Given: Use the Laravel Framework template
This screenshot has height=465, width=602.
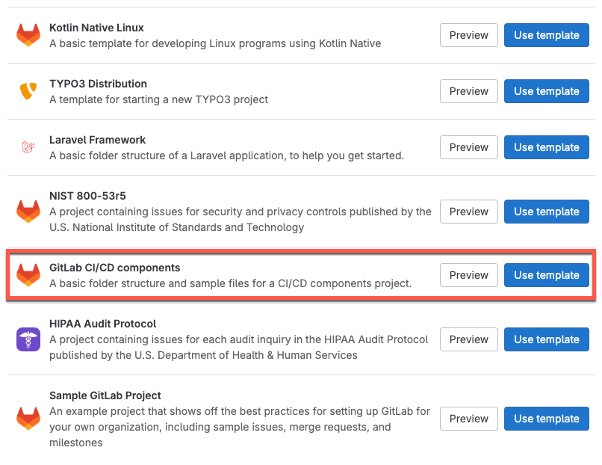Looking at the screenshot, I should click(546, 147).
